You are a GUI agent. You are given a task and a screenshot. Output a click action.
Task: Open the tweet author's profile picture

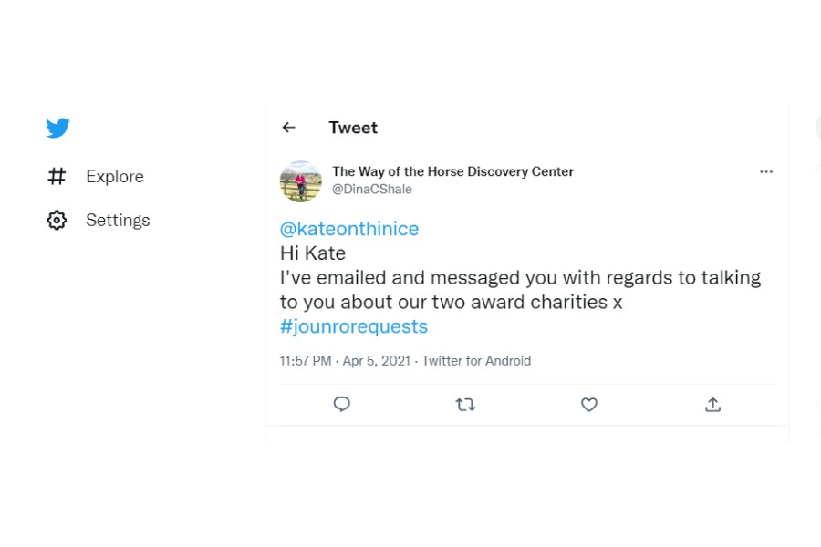(x=300, y=181)
